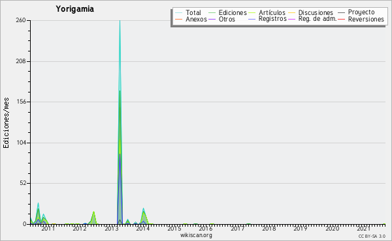Click the 2012 x-axis year label
The image size is (392, 241).
(80, 228)
